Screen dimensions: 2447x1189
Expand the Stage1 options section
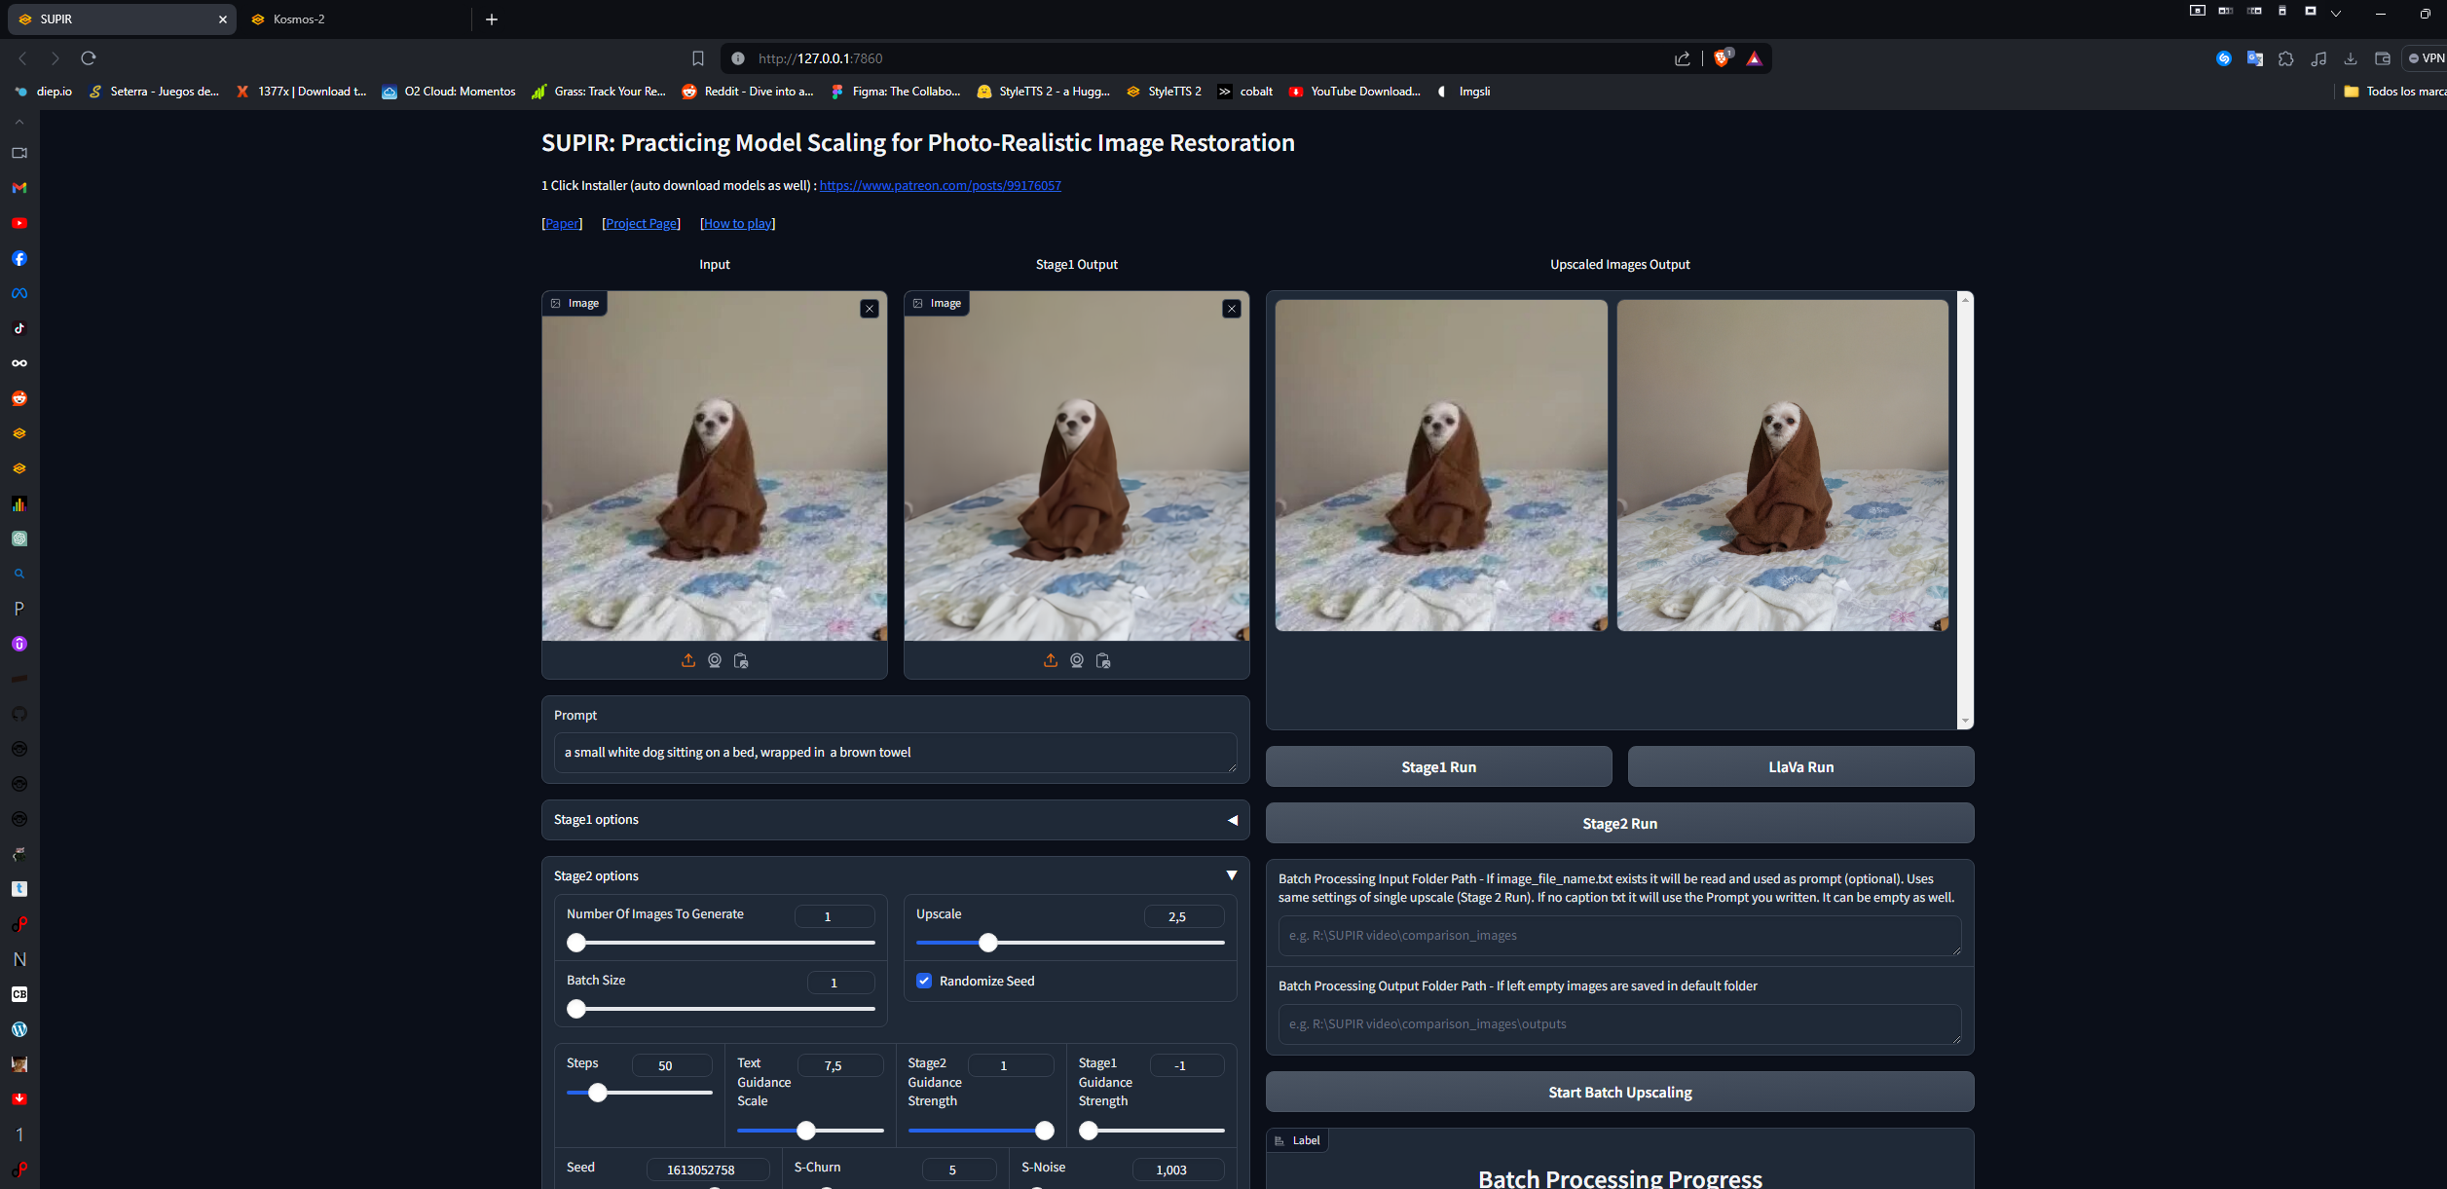(1232, 820)
